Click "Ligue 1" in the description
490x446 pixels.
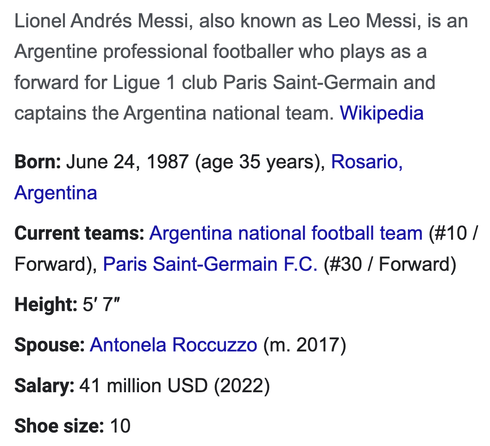[x=144, y=83]
